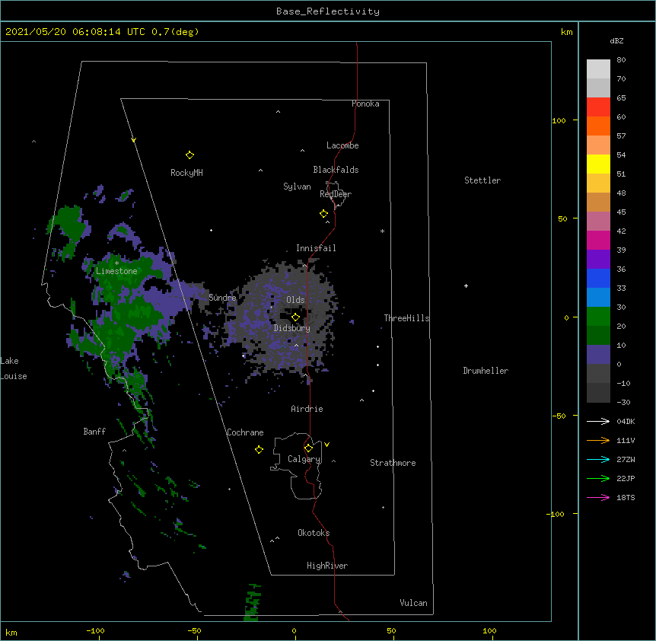Click the Cochrane town label
Screen dimensions: 656x641
click(x=245, y=432)
